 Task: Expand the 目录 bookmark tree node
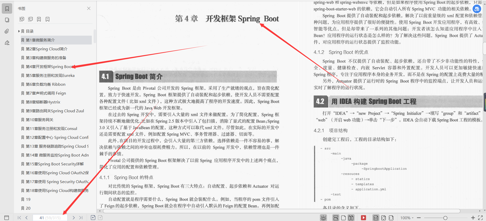(19, 31)
